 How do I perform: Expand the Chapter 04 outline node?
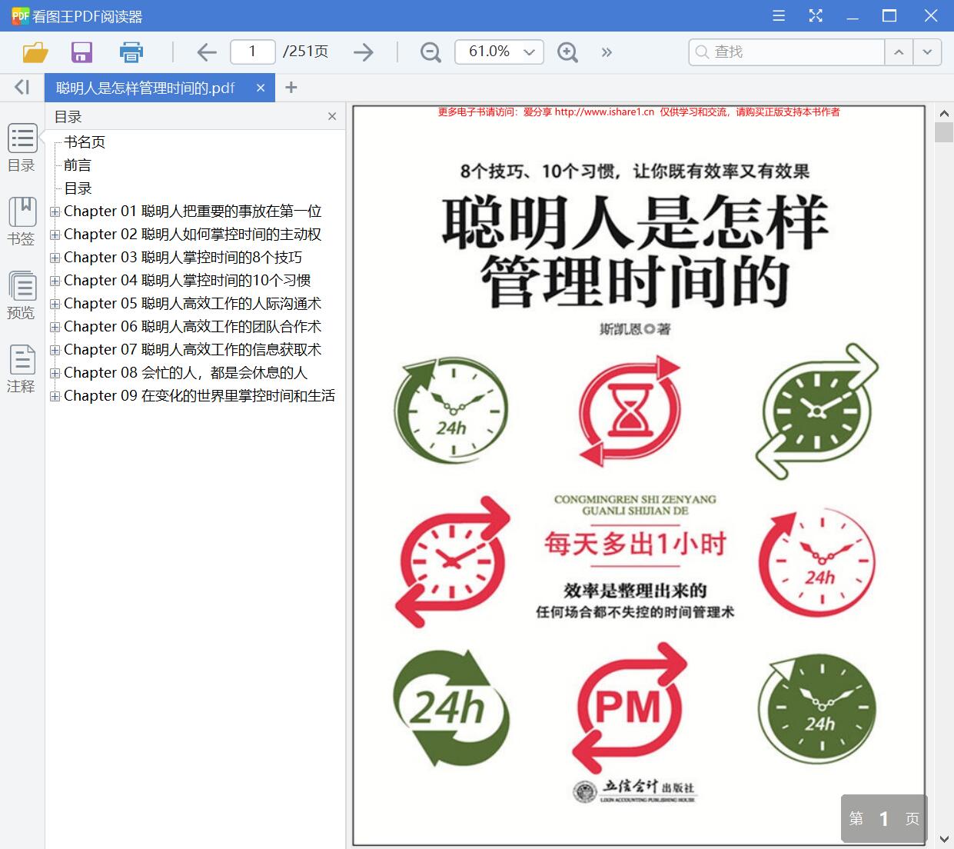(x=55, y=281)
